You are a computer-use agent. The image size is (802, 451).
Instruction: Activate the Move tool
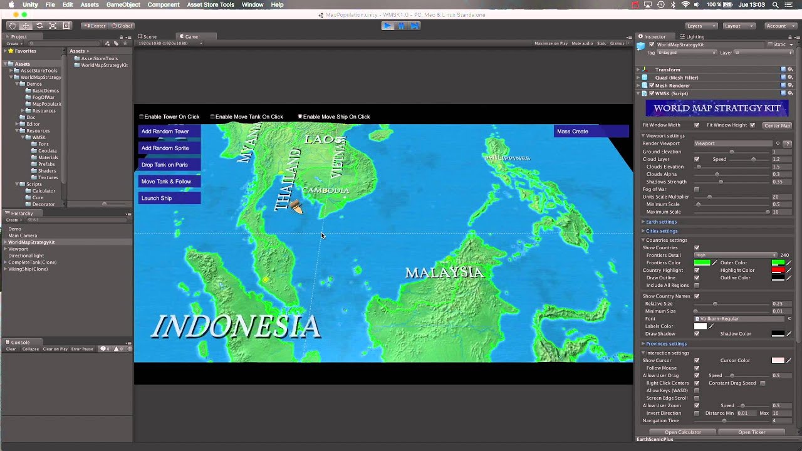tap(25, 26)
